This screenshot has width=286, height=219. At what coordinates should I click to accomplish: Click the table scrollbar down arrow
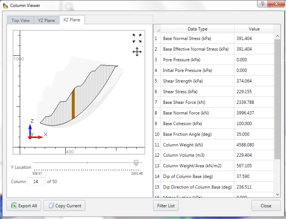tap(277, 195)
